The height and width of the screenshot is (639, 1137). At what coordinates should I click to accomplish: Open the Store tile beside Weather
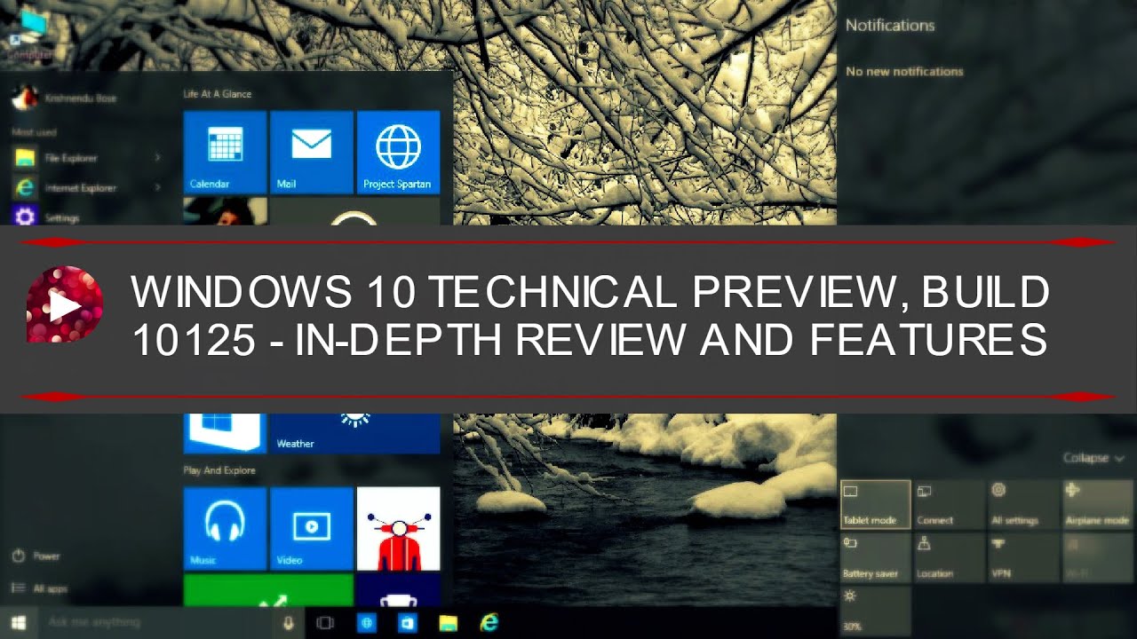pyautogui.click(x=225, y=434)
